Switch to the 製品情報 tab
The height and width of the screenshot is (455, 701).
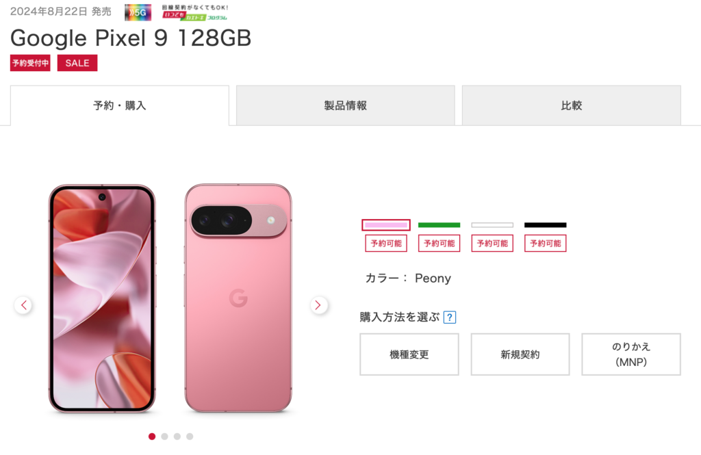point(346,105)
